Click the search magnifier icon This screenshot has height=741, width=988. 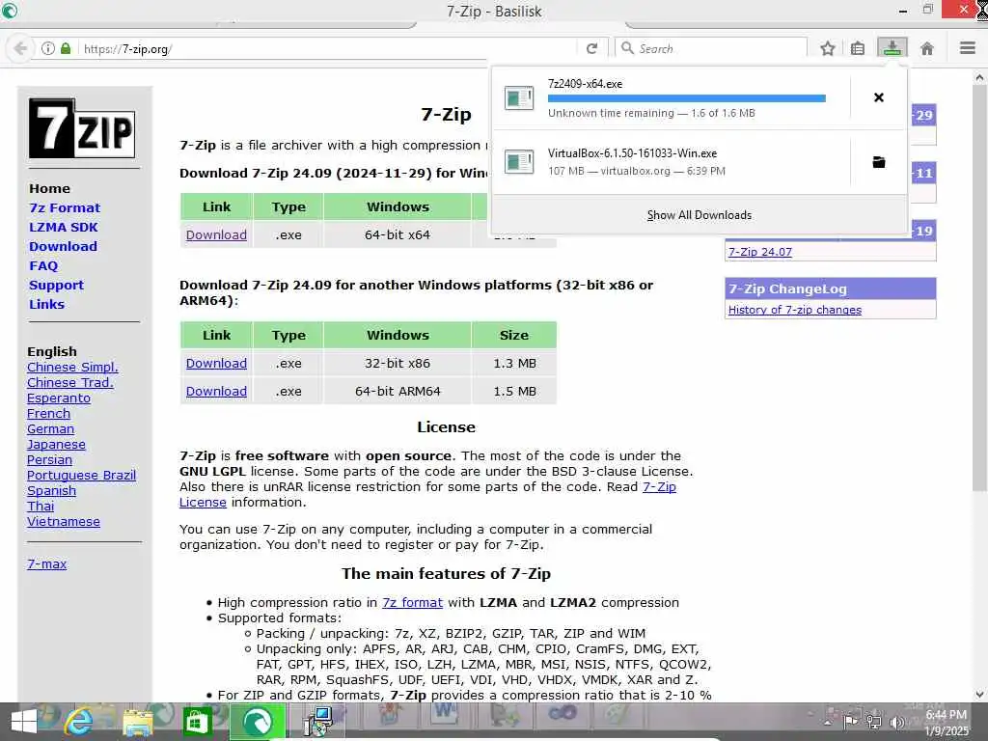[627, 48]
